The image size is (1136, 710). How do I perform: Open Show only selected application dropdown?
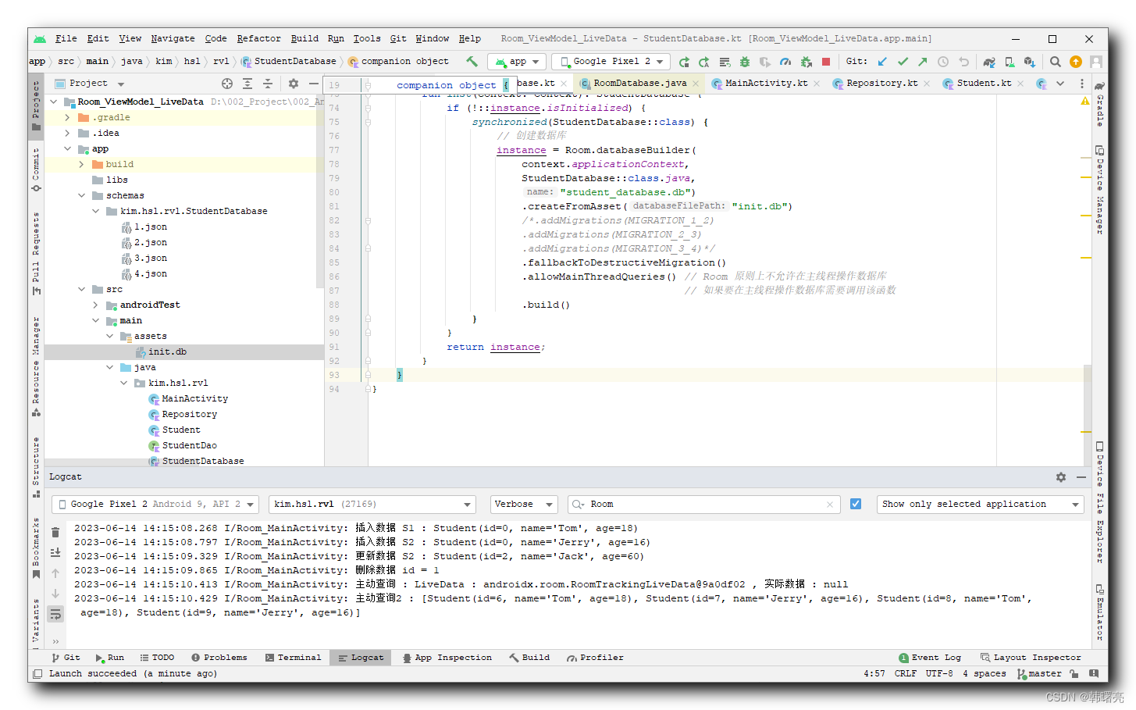[x=980, y=505]
